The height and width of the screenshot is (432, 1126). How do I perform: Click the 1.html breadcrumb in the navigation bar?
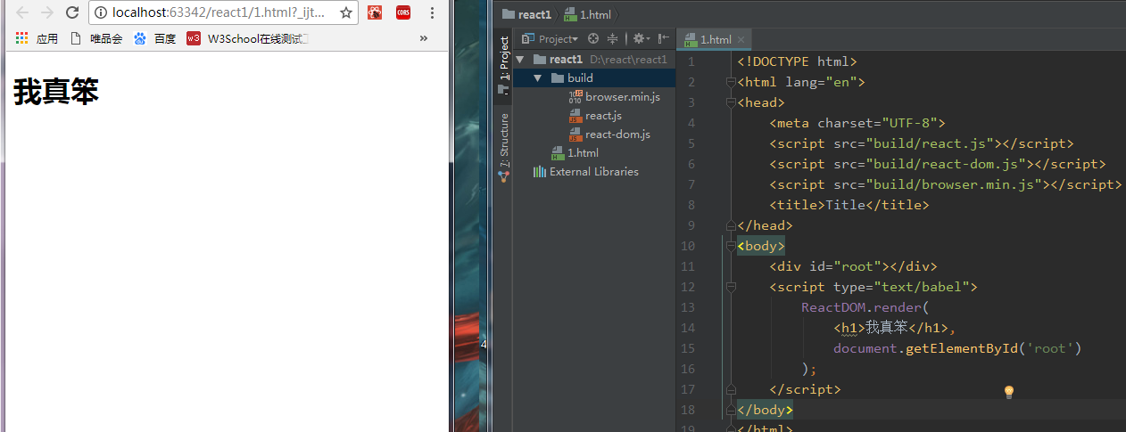588,14
